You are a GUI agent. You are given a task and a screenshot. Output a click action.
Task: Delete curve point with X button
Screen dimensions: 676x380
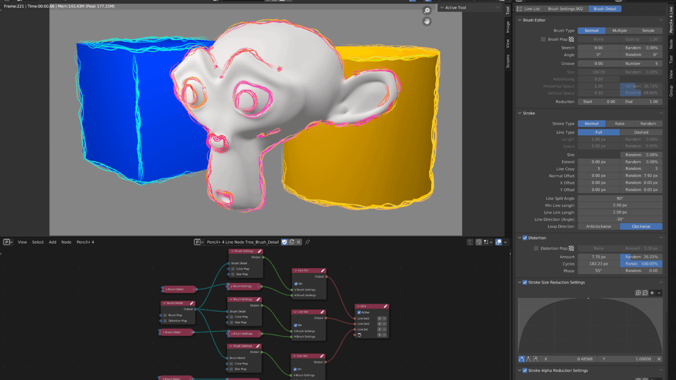tap(659, 359)
